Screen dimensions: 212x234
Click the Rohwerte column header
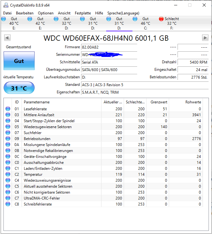[186, 102]
